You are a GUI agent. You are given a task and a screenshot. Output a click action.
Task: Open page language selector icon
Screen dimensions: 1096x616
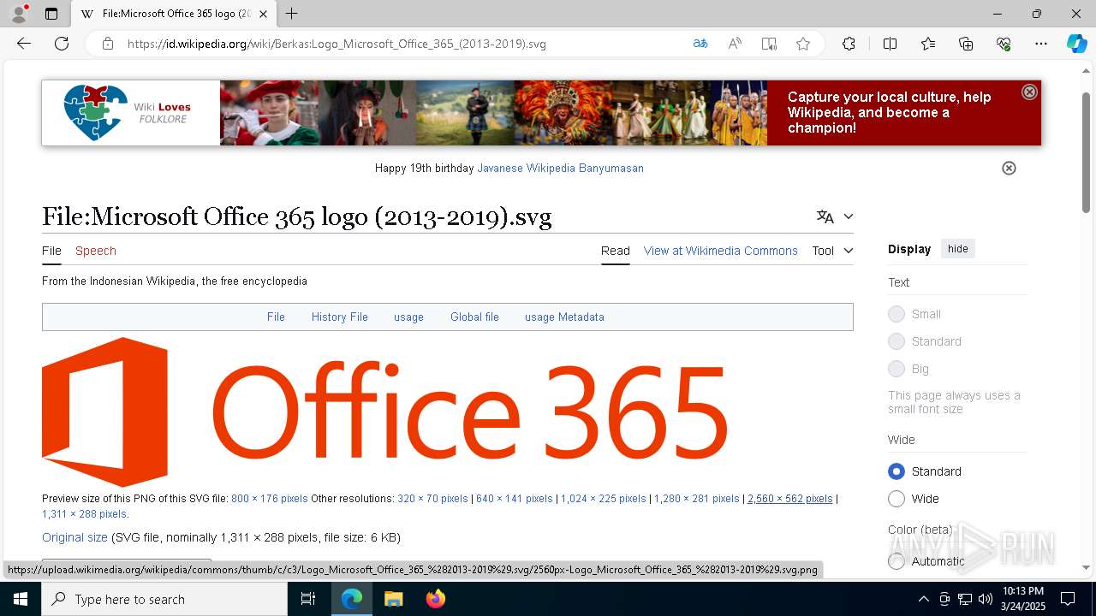(x=825, y=216)
